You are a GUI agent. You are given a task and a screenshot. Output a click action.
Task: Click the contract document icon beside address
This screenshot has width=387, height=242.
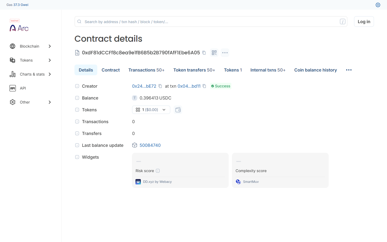point(77,53)
